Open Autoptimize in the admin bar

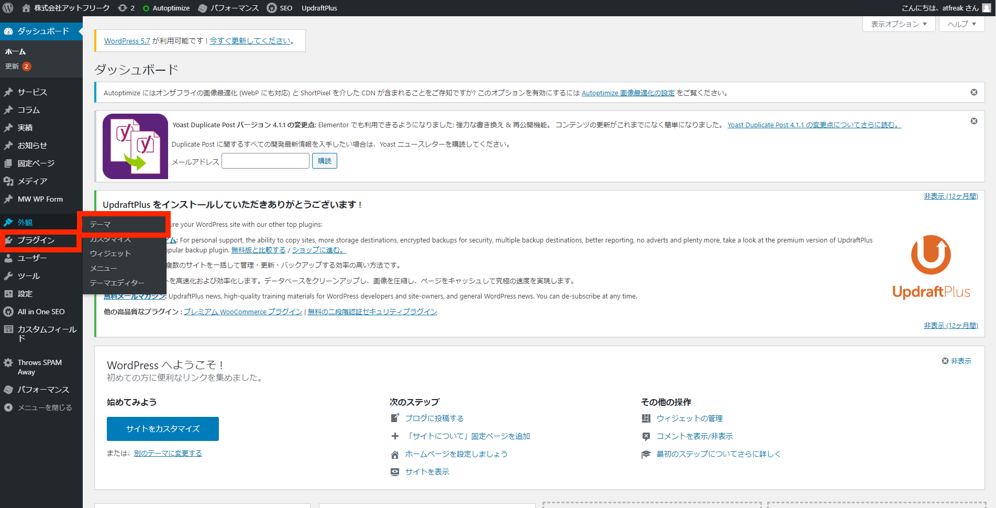point(166,8)
